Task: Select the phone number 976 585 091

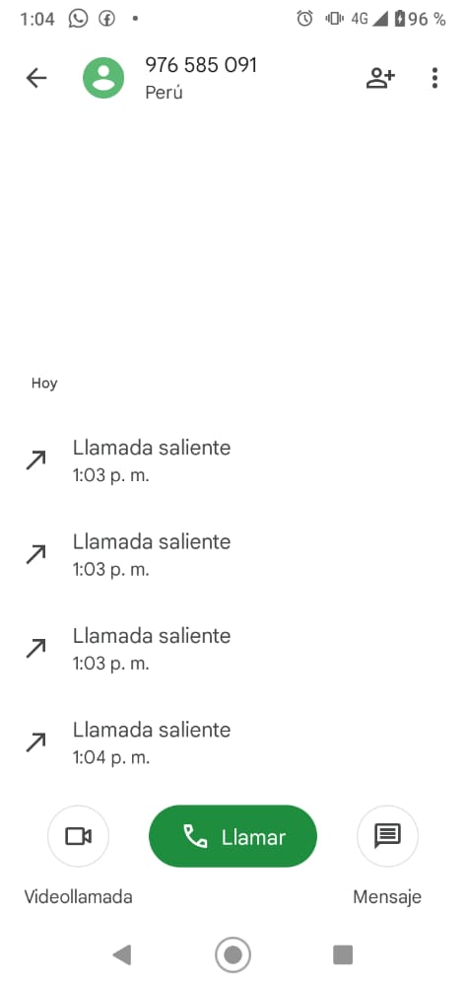Action: [x=201, y=65]
